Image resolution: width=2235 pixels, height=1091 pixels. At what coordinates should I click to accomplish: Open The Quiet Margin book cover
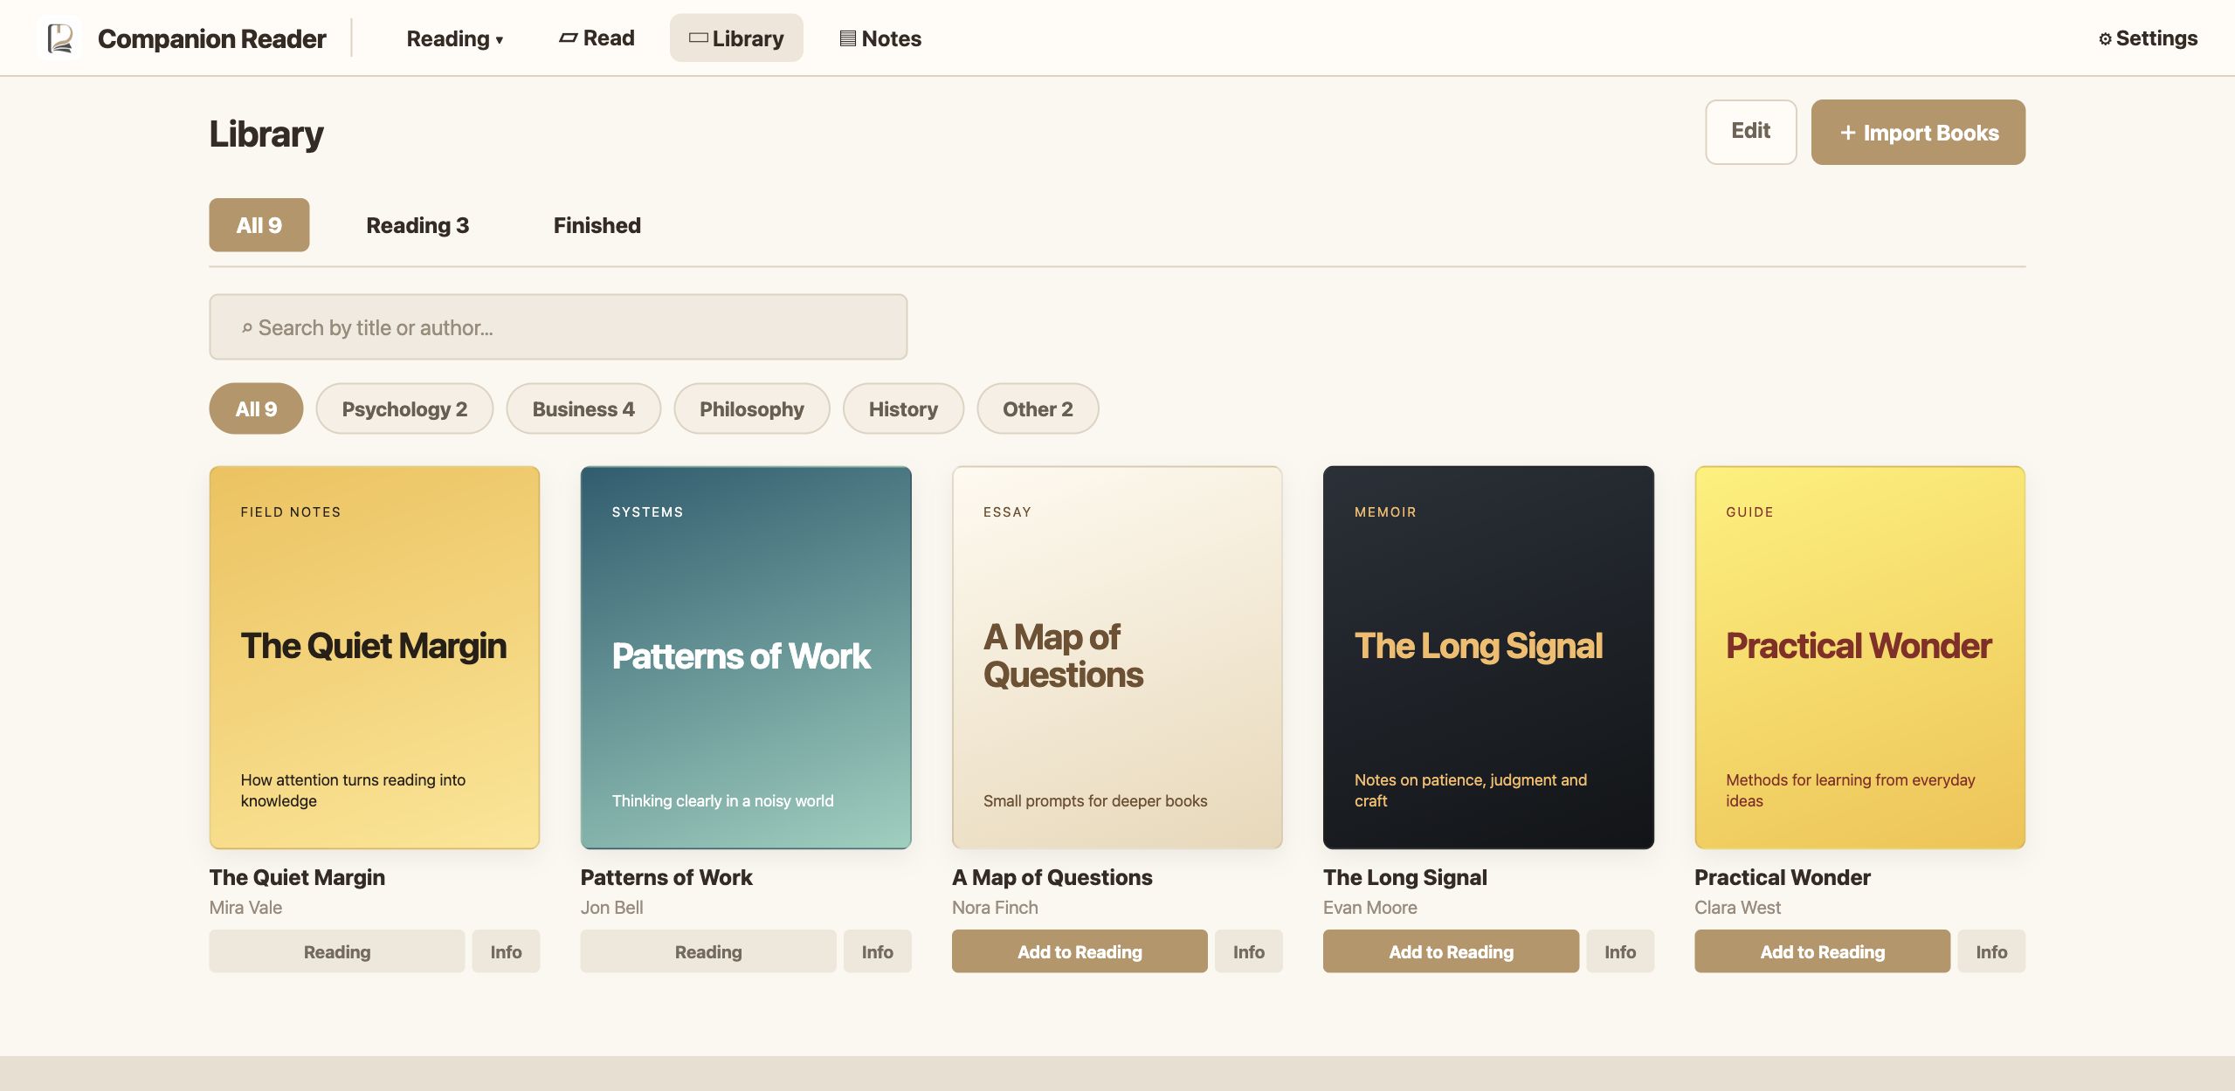pyautogui.click(x=374, y=657)
